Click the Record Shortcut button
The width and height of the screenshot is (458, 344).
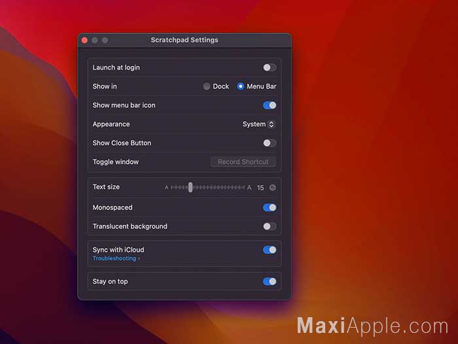(243, 162)
